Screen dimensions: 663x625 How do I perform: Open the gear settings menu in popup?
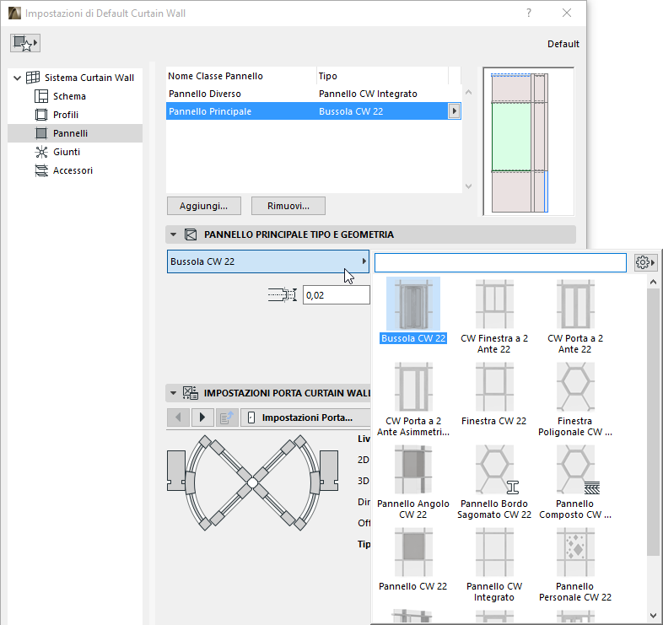click(x=645, y=263)
